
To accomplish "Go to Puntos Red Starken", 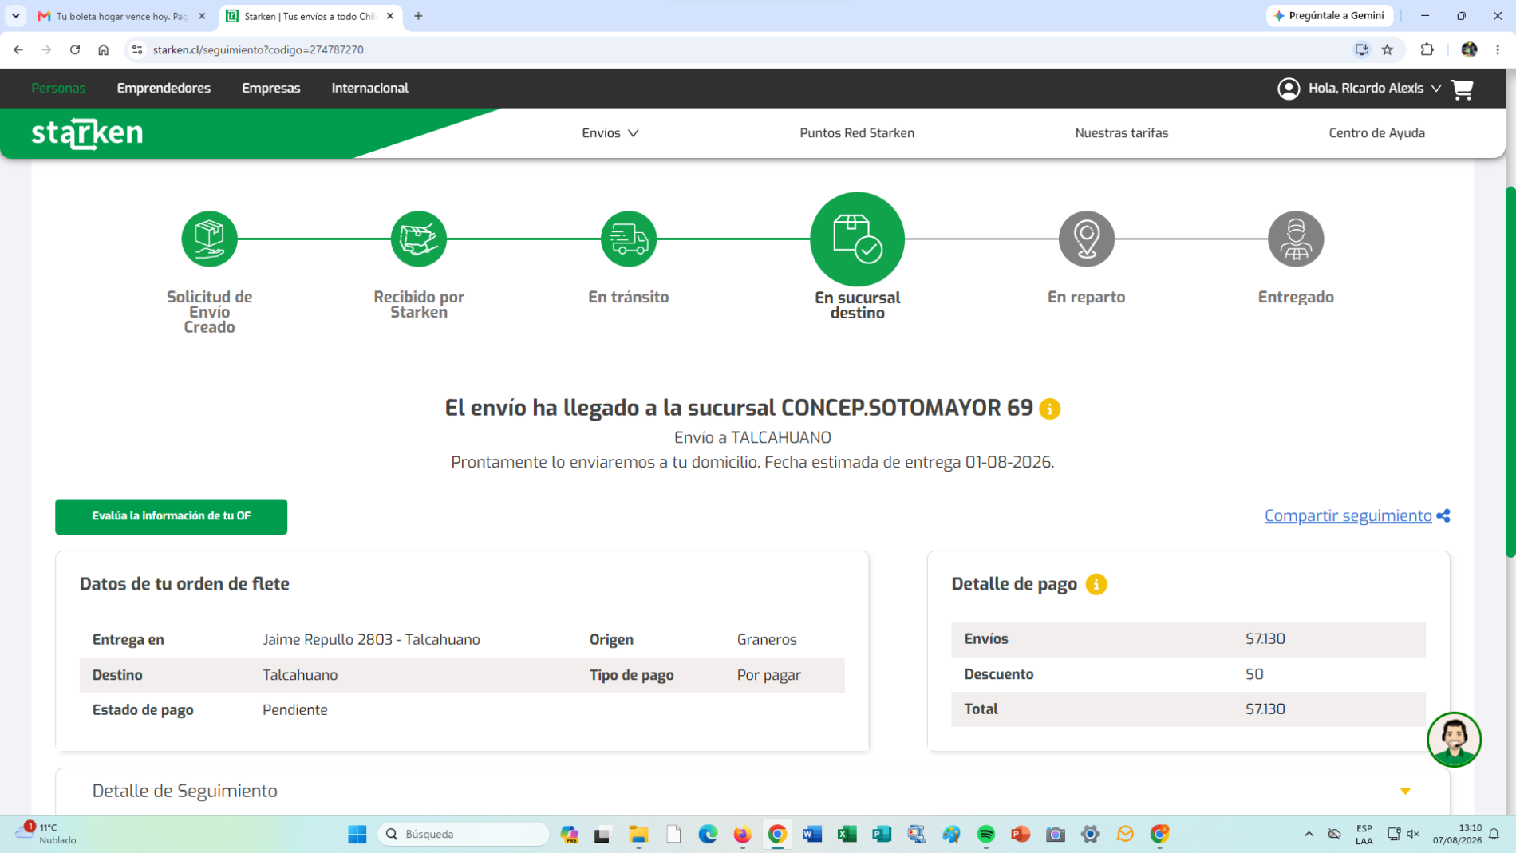I will pos(857,133).
